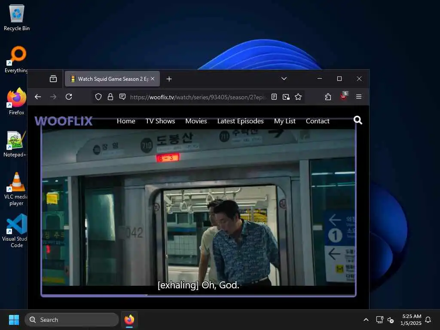This screenshot has height=330, width=440.
Task: Open Firefox's recent browsing view button
Action: [53, 79]
